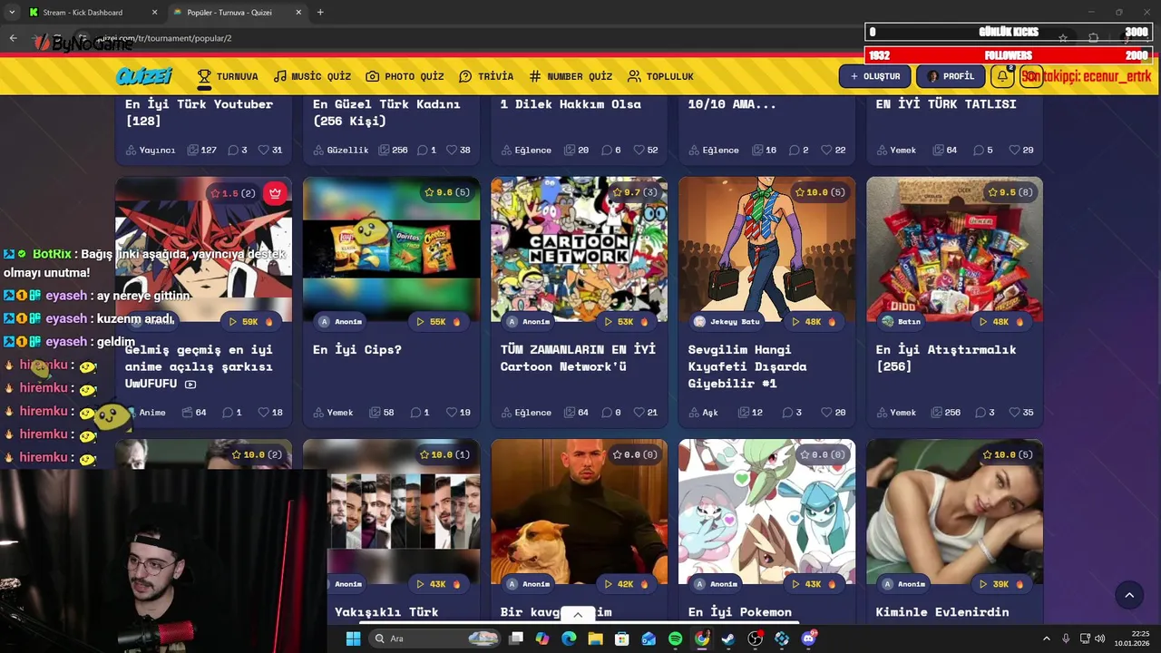Screen dimensions: 1161x653
Task: Open Steam from taskbar
Action: click(x=727, y=638)
